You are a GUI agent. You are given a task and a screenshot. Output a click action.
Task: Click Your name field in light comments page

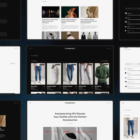(131, 64)
